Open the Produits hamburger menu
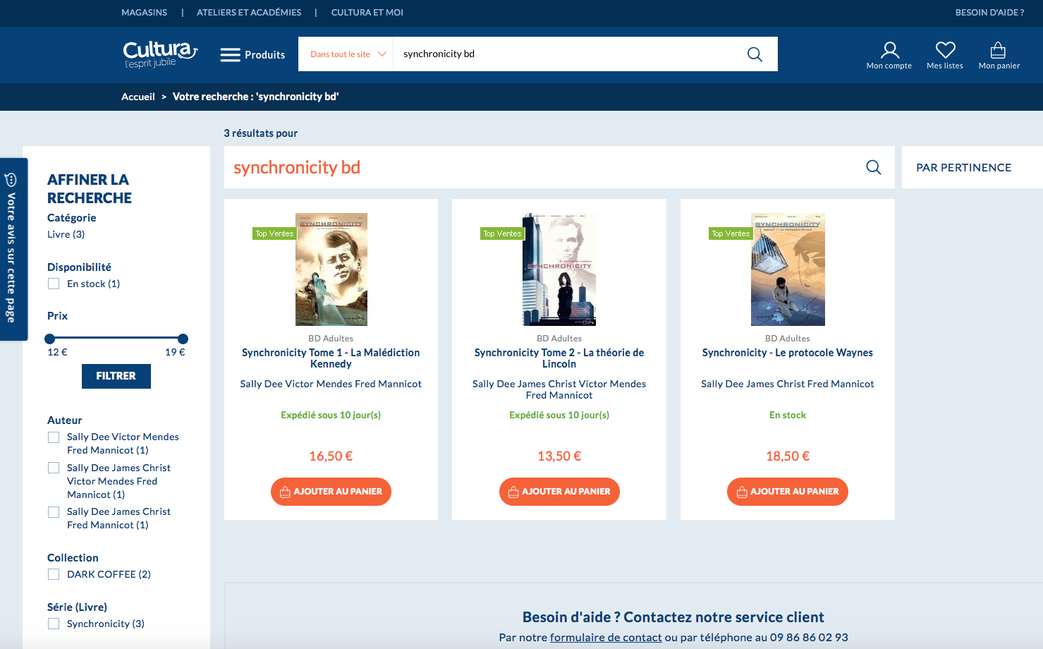 coord(252,55)
